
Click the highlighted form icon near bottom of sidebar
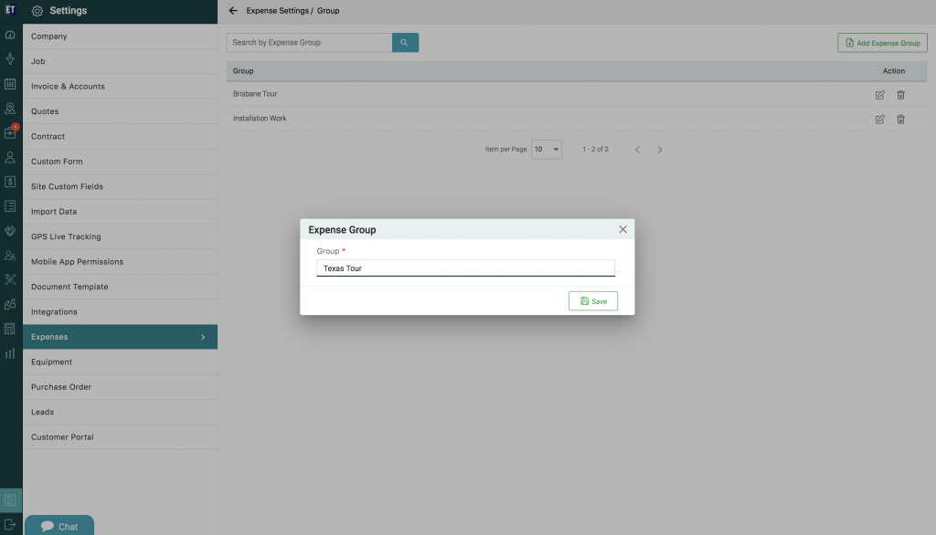click(10, 499)
